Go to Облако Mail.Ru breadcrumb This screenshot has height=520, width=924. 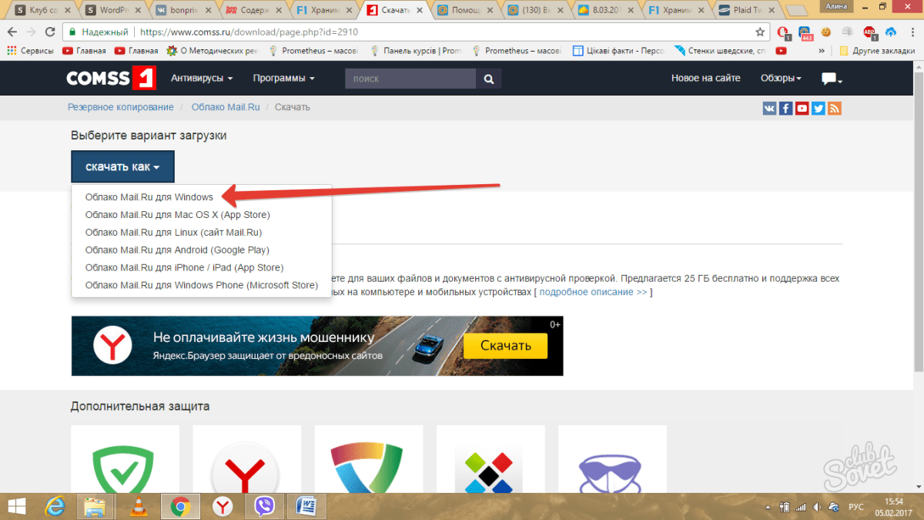(224, 108)
